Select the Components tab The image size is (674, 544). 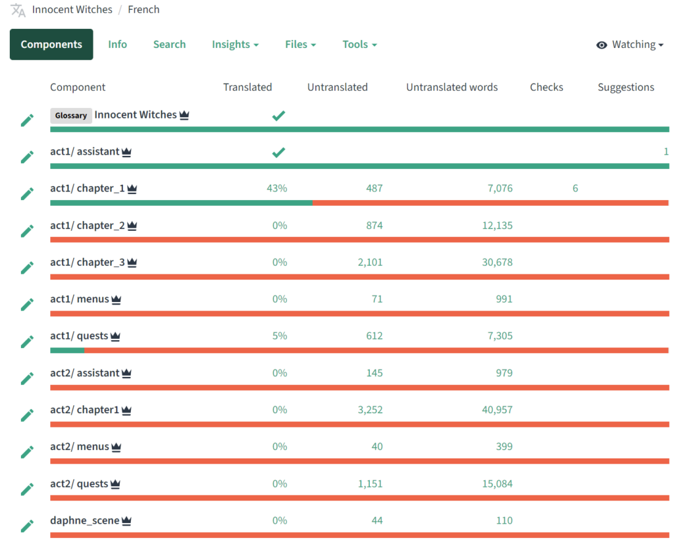click(51, 44)
